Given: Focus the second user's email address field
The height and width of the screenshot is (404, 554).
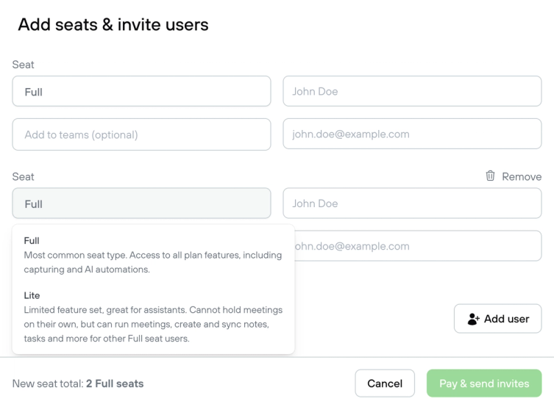Looking at the screenshot, I should tap(419, 246).
